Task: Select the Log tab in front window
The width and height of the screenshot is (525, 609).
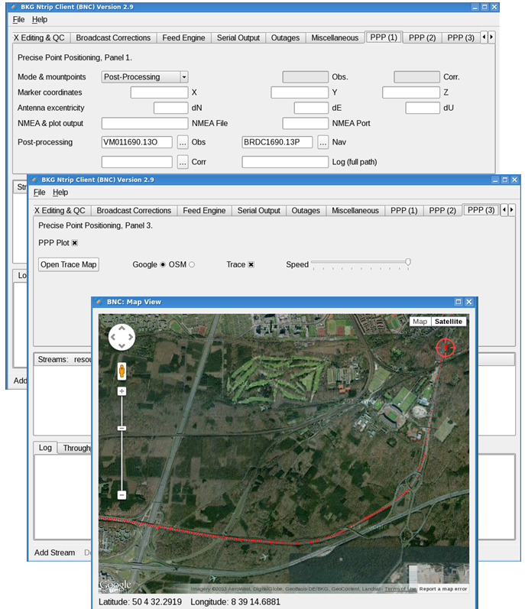Action: pos(45,448)
